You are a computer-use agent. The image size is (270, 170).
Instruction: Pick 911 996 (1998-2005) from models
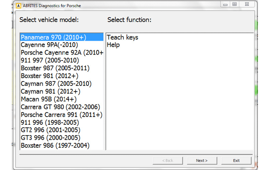coord(50,122)
